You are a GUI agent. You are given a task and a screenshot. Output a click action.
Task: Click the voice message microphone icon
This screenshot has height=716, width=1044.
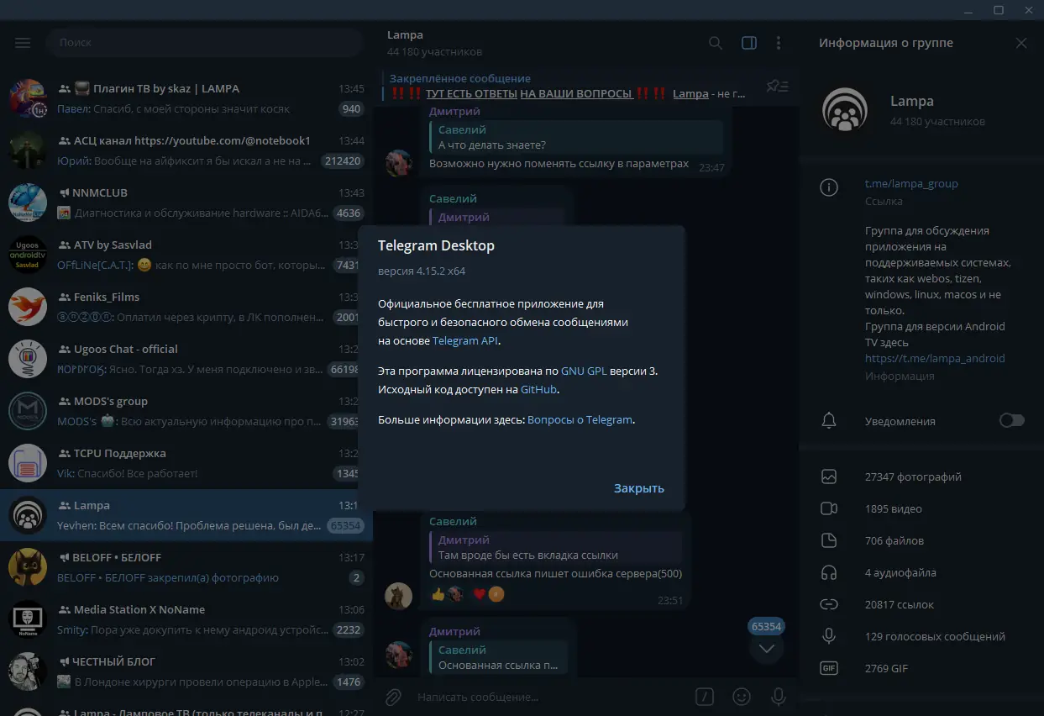pos(779,697)
